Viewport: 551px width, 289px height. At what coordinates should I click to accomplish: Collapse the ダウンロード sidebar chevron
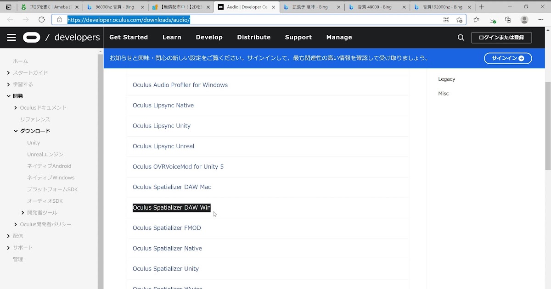coord(16,131)
